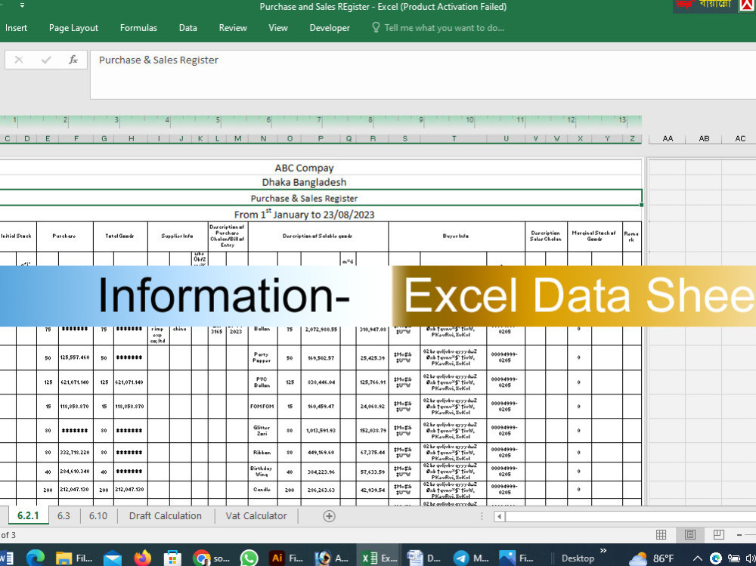Open File Explorer from taskbar
Screen dimensions: 756x566
click(x=74, y=558)
